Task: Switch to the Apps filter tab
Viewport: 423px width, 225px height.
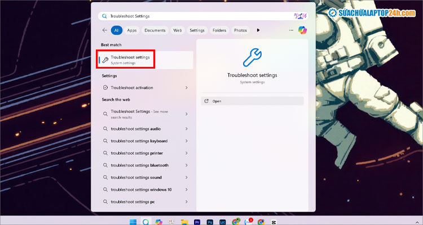Action: 131,30
